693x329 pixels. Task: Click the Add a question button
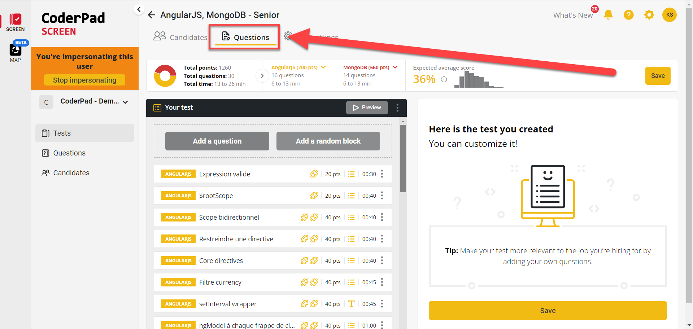[217, 141]
